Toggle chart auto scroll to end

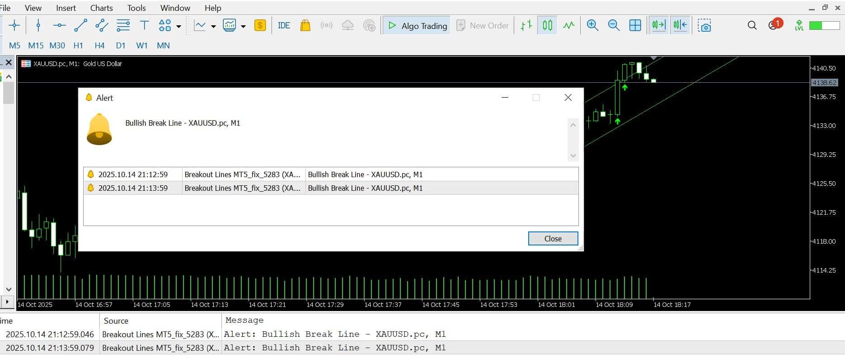point(658,25)
